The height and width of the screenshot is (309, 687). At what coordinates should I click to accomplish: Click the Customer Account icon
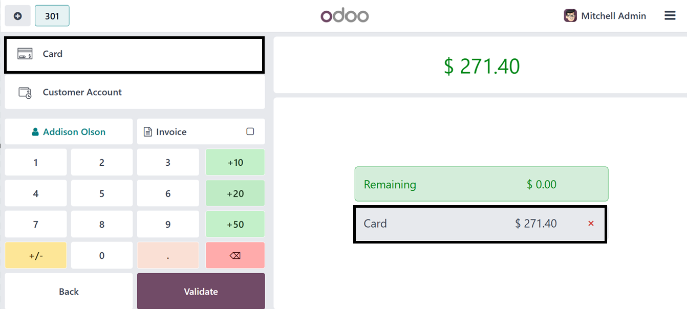point(25,93)
